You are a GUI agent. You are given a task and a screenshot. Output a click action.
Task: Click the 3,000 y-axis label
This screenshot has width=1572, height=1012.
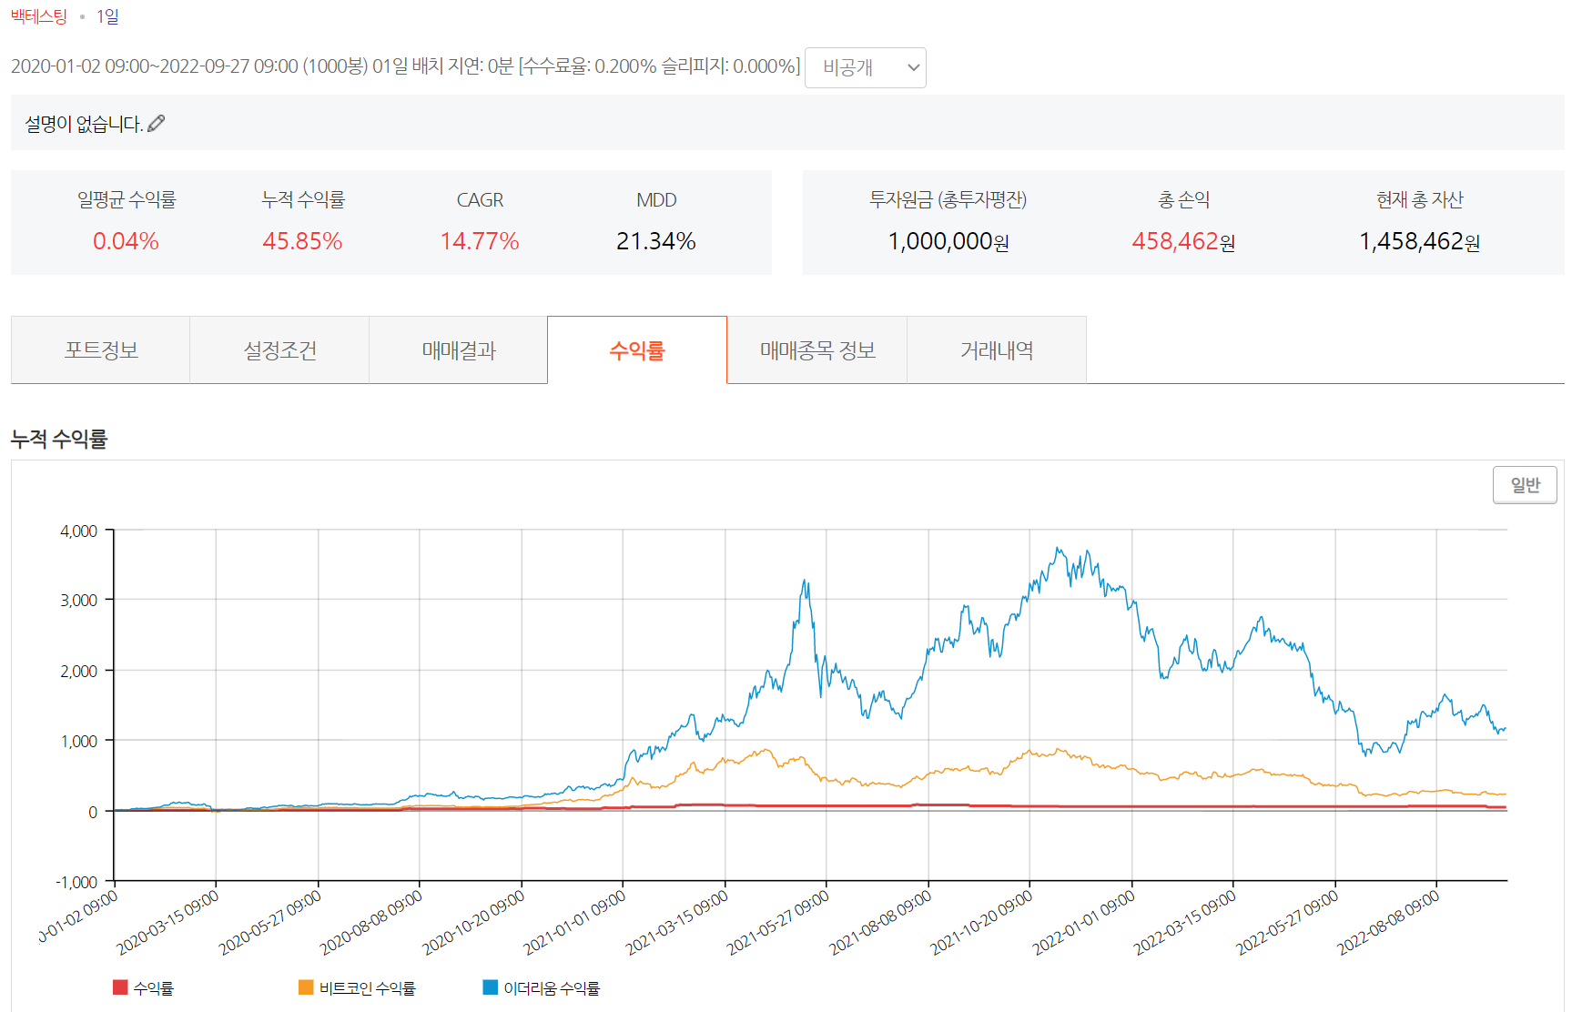79,600
